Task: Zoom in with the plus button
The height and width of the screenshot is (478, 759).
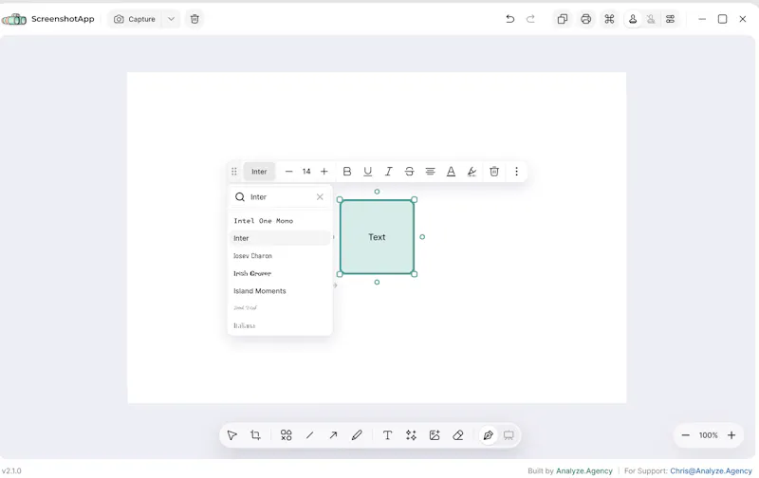Action: click(731, 435)
